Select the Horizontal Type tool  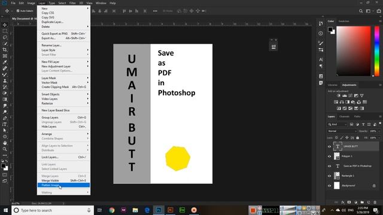(x=5, y=124)
